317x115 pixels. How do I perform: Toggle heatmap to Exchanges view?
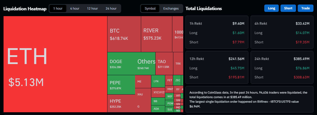[171, 9]
